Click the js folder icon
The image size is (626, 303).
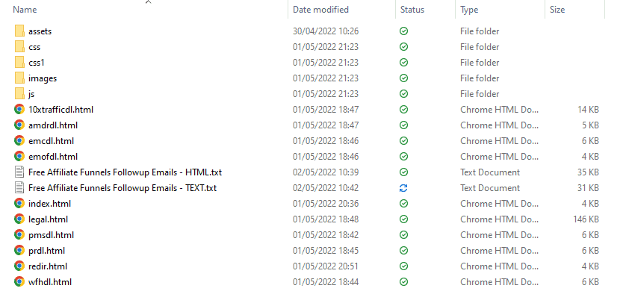(x=19, y=94)
